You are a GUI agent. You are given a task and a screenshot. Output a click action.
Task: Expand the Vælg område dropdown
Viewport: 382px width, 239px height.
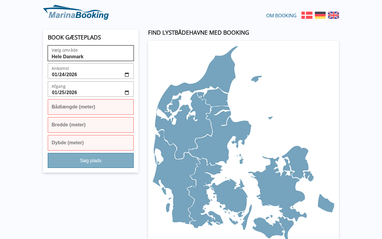pos(91,53)
